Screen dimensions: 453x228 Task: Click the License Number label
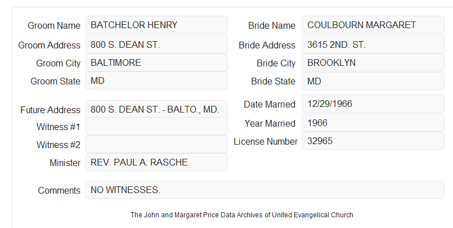(266, 142)
